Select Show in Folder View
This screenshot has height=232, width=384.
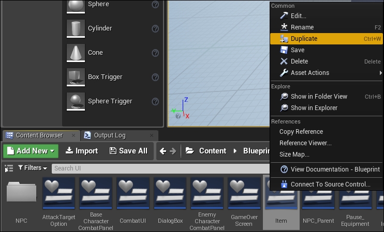(326, 97)
